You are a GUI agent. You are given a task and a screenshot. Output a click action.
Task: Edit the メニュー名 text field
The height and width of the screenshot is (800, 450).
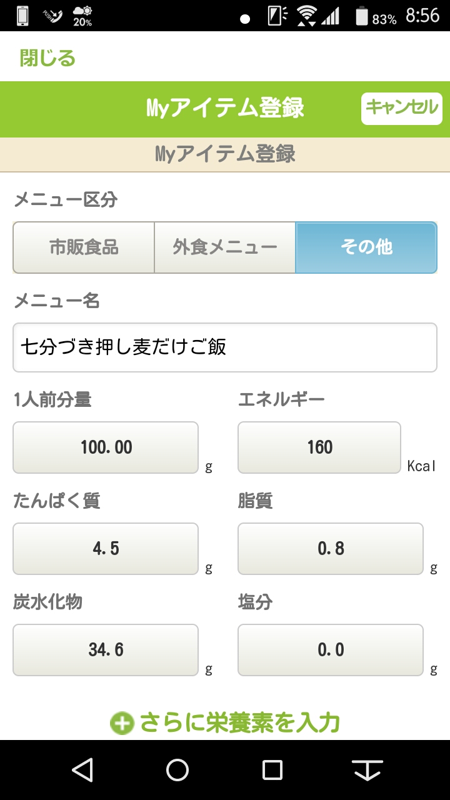(225, 347)
